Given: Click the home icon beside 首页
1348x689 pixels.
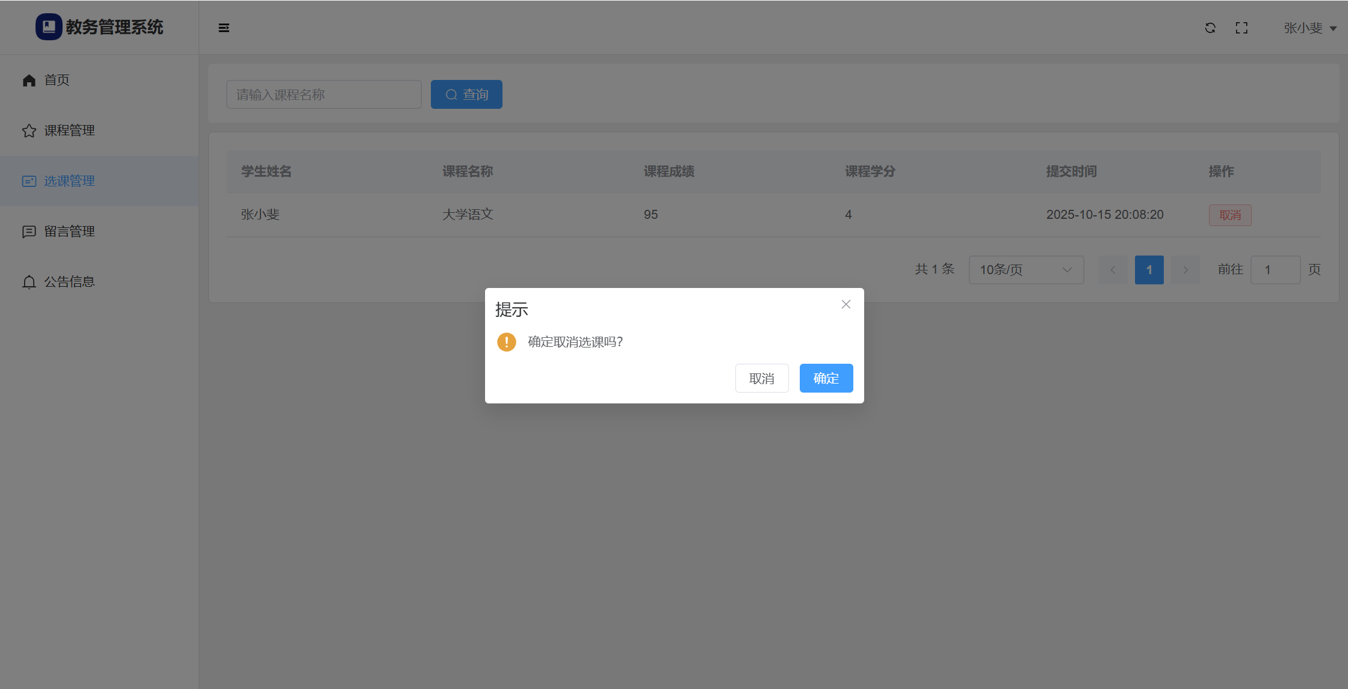Looking at the screenshot, I should [29, 80].
